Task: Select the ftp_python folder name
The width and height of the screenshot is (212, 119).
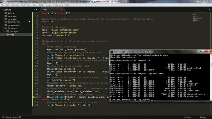Action: [12, 28]
